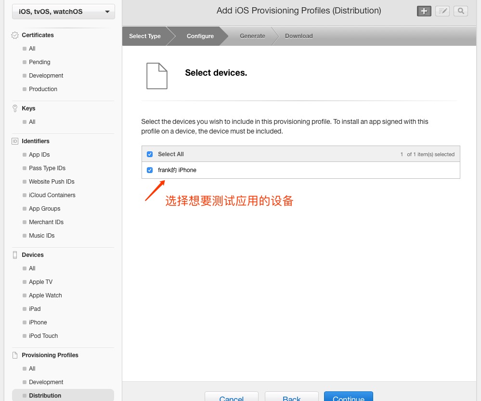Click the Identifiers ID icon
This screenshot has height=401, width=481.
[x=15, y=141]
